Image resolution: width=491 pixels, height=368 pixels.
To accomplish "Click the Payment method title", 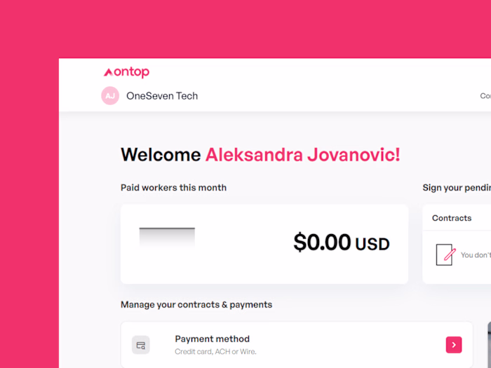I will click(x=212, y=339).
